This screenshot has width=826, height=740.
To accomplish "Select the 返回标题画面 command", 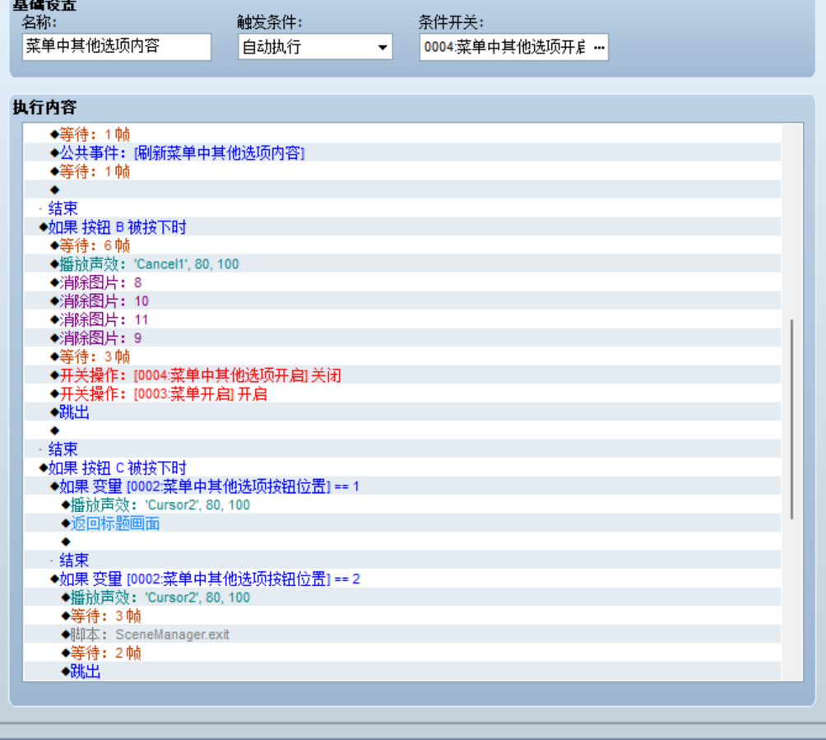I will (x=402, y=524).
